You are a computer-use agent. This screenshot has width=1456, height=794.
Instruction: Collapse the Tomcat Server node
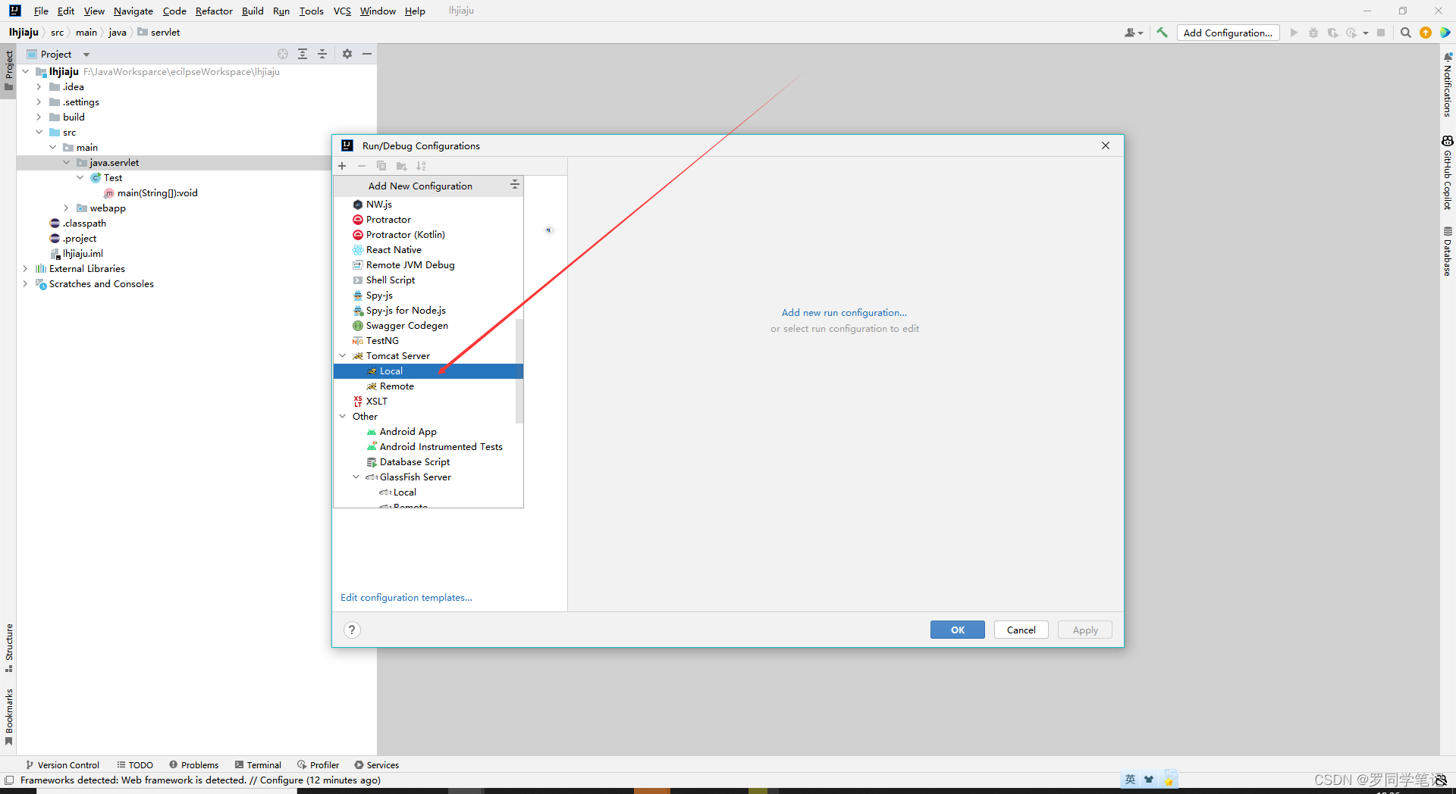(x=343, y=356)
